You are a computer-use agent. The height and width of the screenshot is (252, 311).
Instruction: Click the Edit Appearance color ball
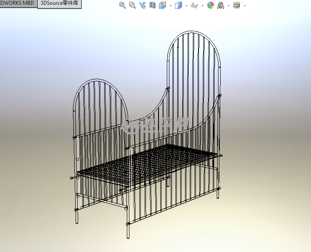pyautogui.click(x=211, y=5)
